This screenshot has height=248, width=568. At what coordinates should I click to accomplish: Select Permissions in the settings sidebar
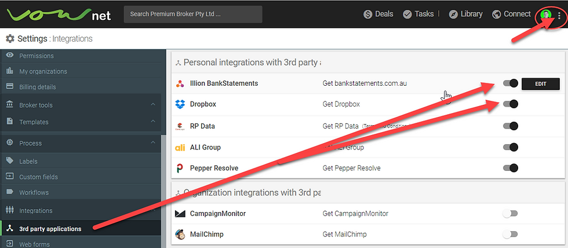point(81,56)
